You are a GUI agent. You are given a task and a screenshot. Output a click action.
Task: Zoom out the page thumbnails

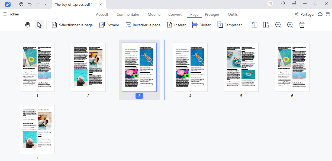(x=278, y=25)
